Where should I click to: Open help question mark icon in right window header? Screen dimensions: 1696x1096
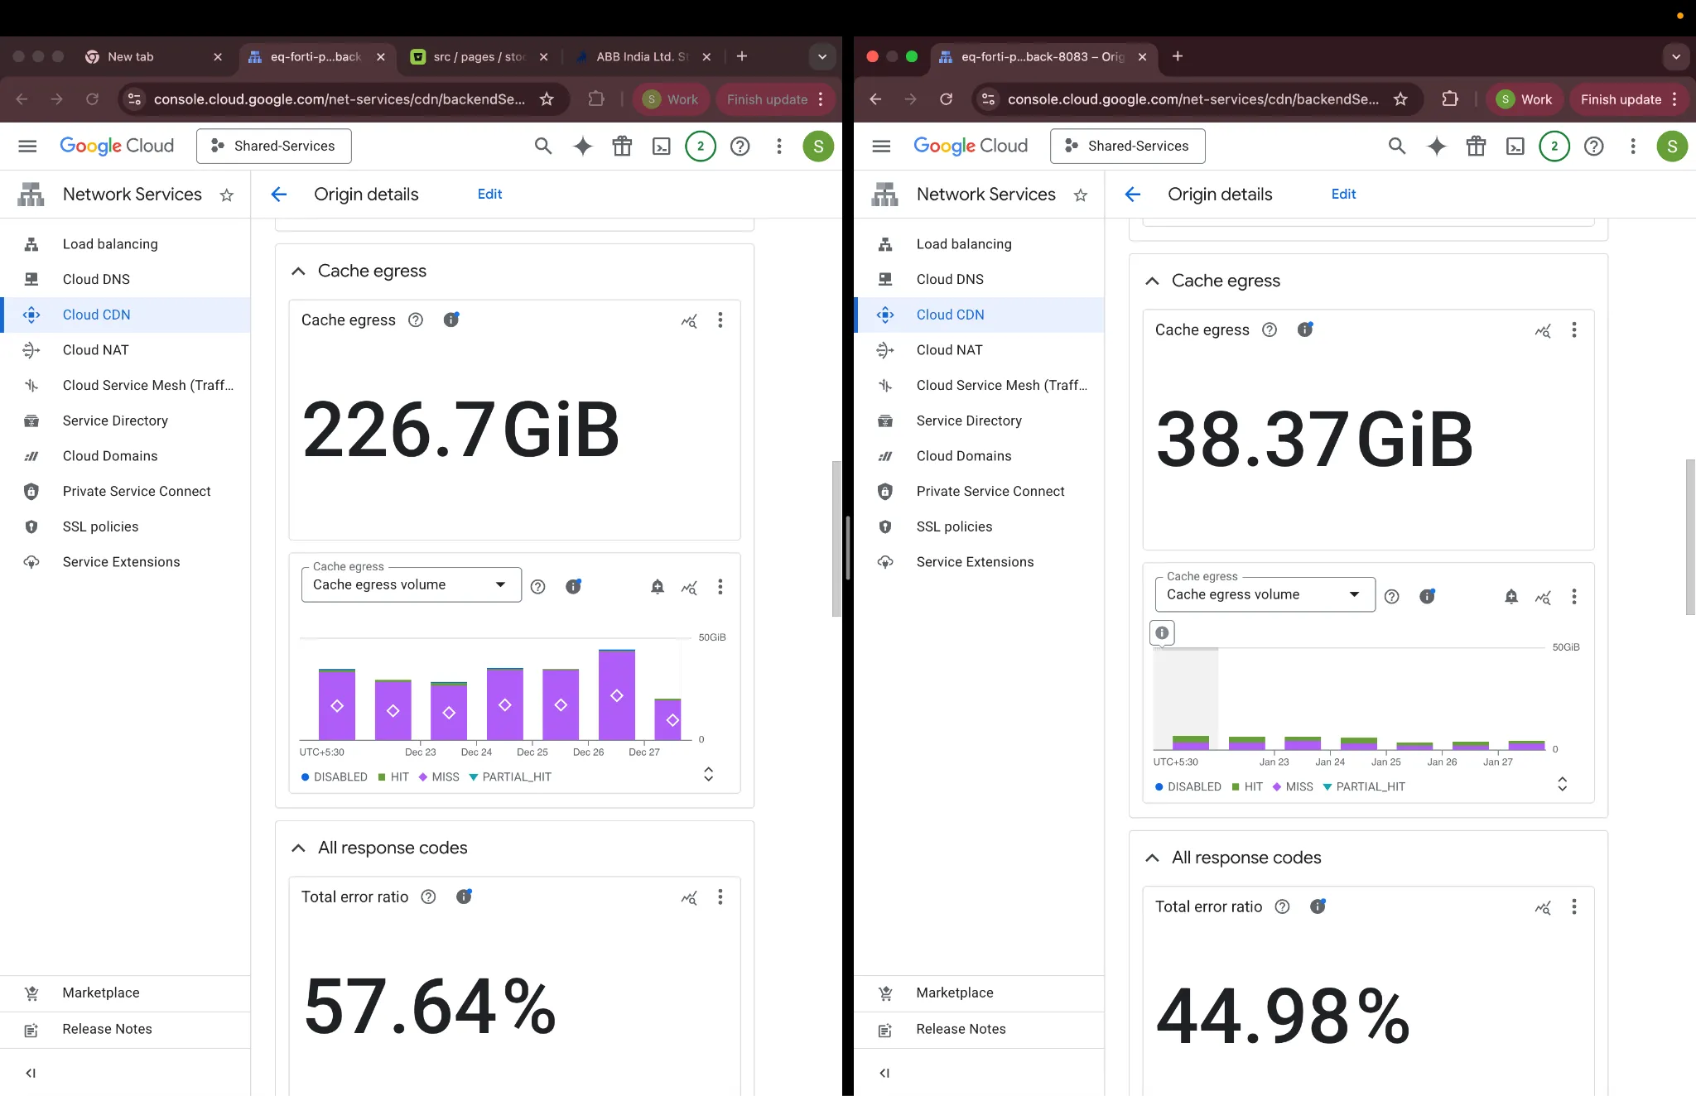coord(1594,147)
